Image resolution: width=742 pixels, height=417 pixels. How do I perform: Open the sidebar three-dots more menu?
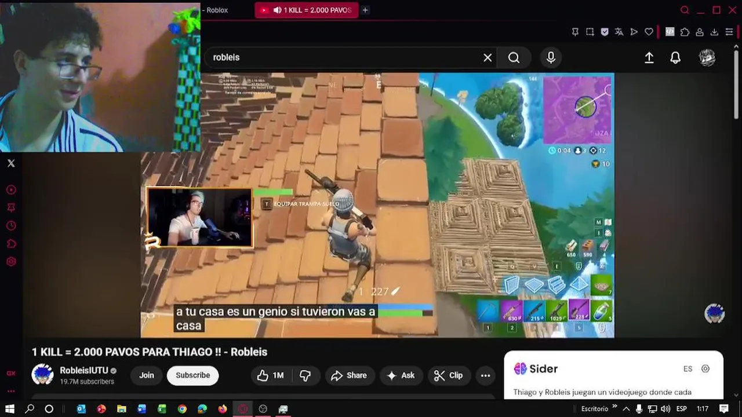11,391
